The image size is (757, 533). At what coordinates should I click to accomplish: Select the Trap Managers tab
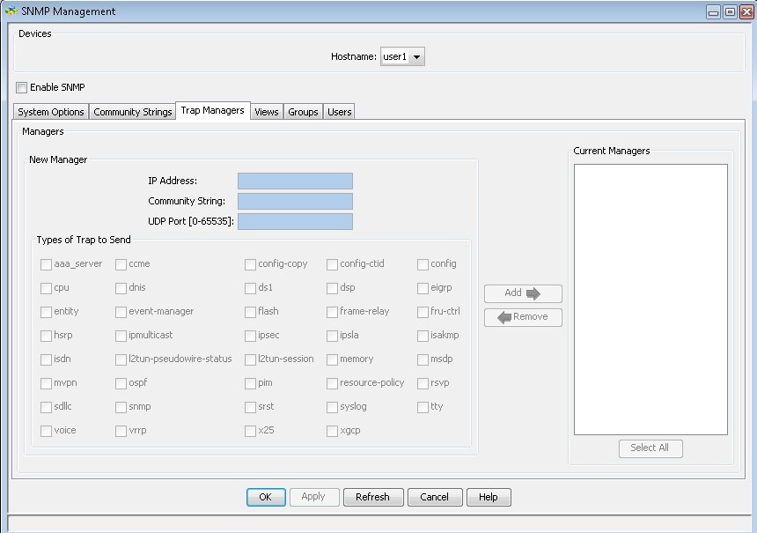point(213,110)
